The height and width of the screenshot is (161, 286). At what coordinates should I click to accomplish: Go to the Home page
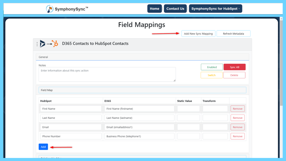point(154,9)
